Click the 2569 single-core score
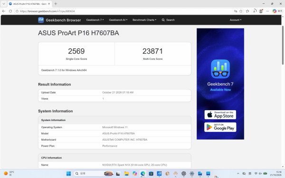The image size is (285, 178). (x=76, y=51)
